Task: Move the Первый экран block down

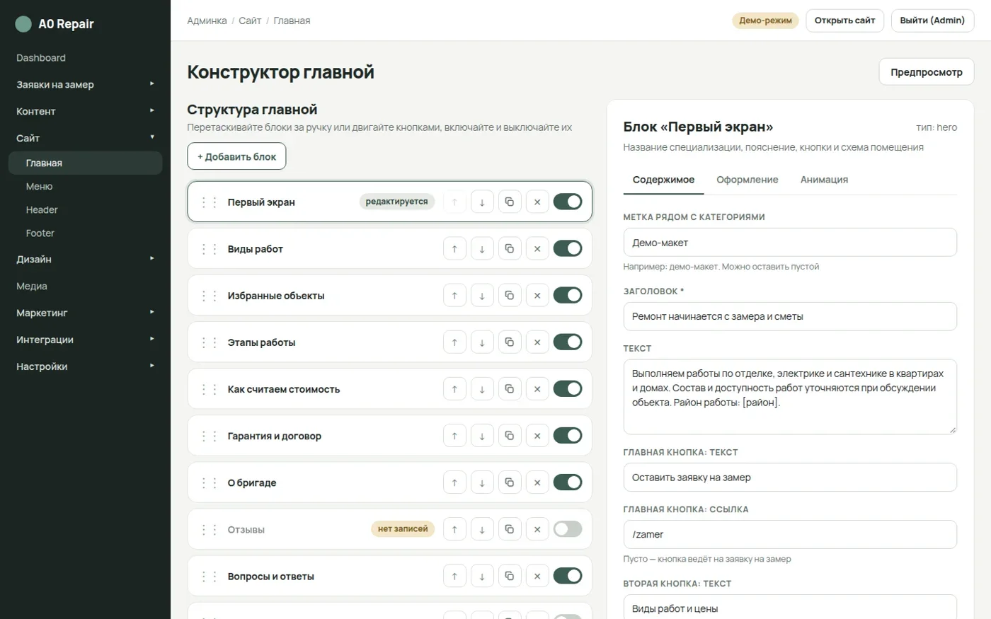Action: point(482,202)
